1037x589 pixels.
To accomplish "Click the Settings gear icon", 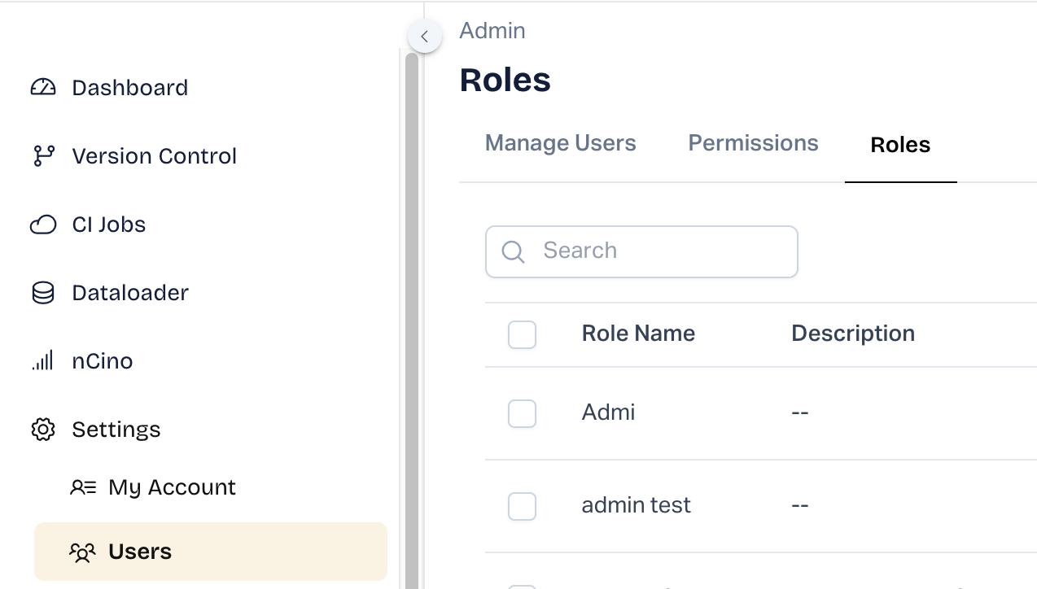I will tap(43, 430).
